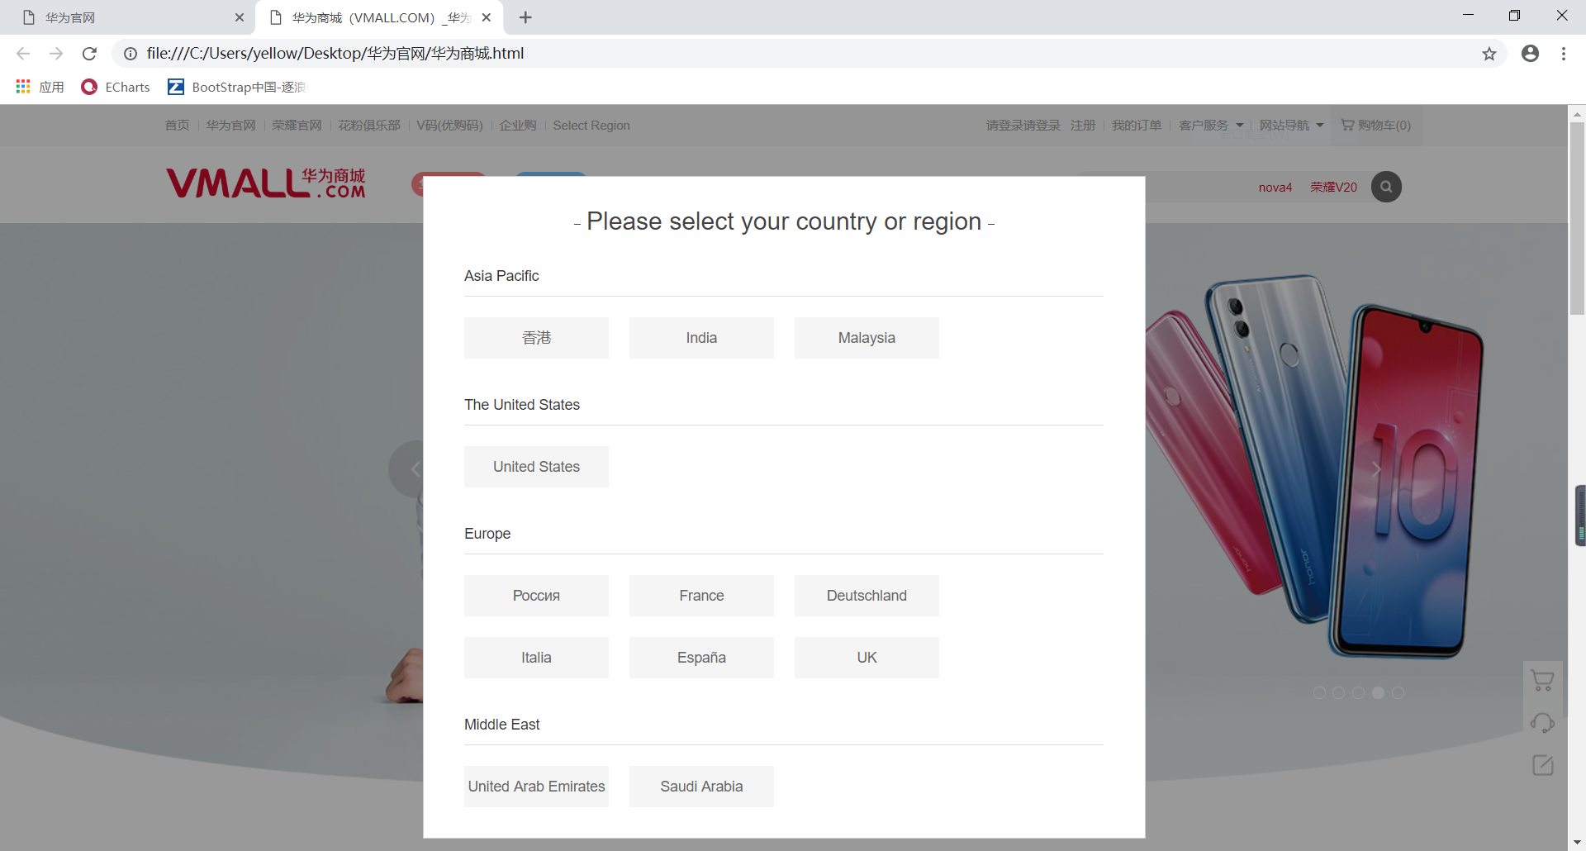Expand the 客户服务 dropdown
The width and height of the screenshot is (1586, 851).
click(x=1210, y=126)
